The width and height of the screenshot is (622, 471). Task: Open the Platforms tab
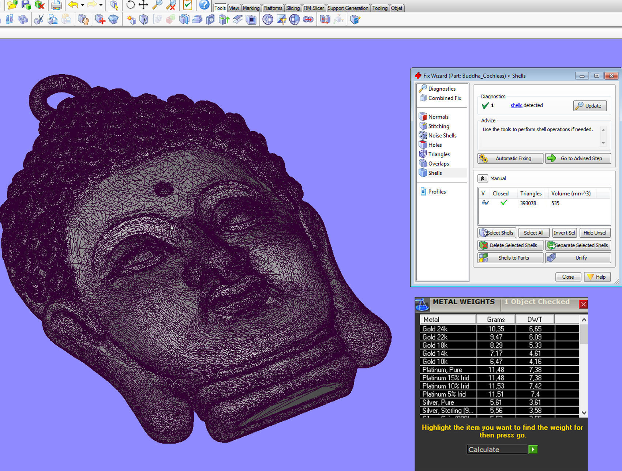click(273, 8)
